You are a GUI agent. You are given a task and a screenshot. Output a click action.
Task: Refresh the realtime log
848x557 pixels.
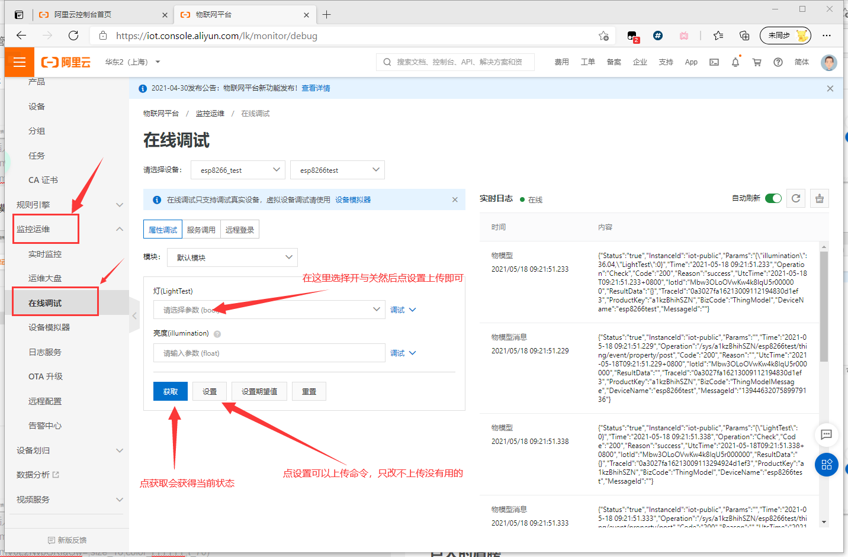(796, 198)
